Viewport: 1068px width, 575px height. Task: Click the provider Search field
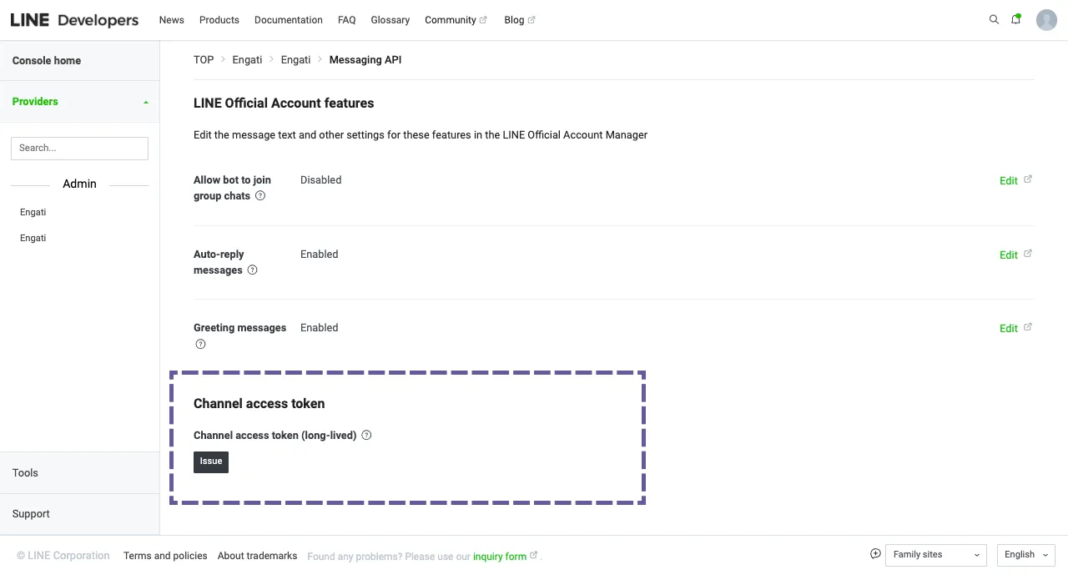(x=79, y=148)
